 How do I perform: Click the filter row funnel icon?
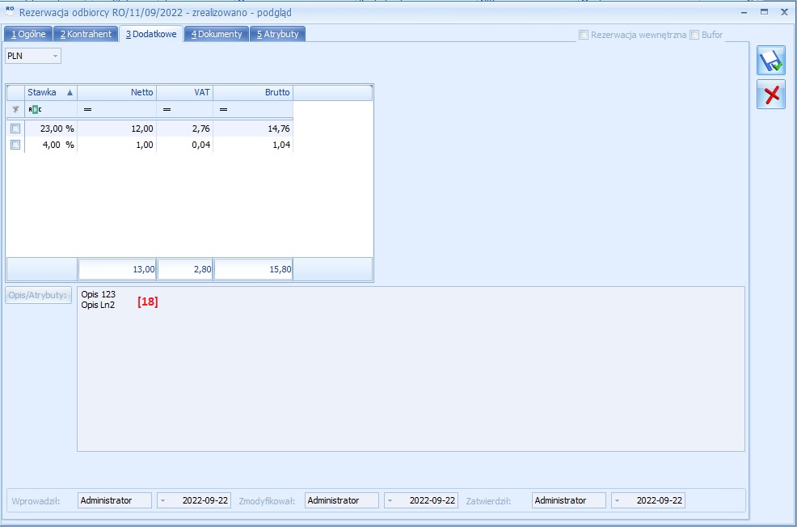(x=15, y=109)
